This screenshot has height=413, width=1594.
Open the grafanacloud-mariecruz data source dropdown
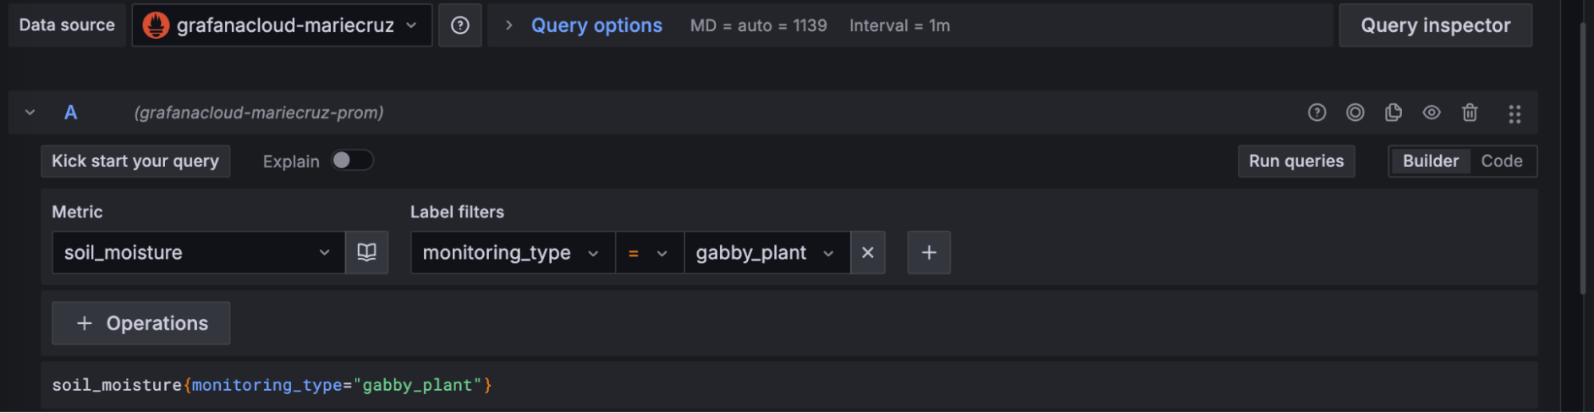click(281, 25)
